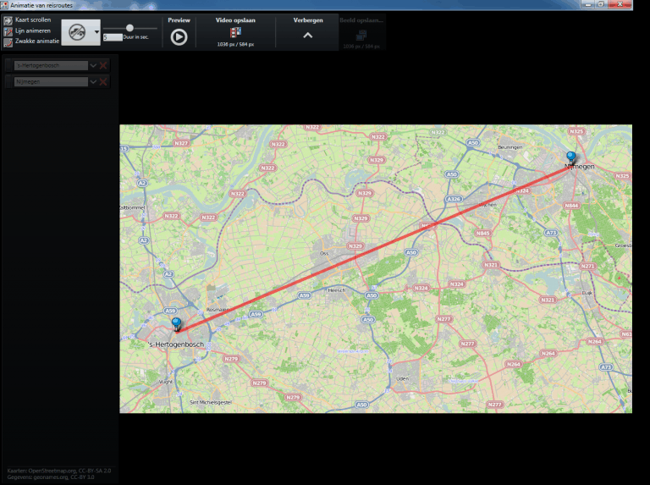650x485 pixels.
Task: Expand the 's-Hertogenbosch waypoint chevron
Action: [x=93, y=65]
